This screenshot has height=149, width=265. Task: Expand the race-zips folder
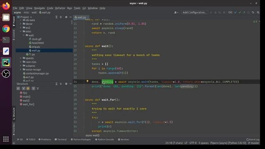[x=21, y=62]
